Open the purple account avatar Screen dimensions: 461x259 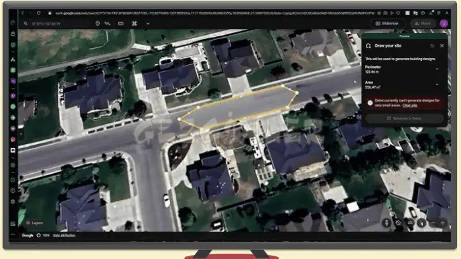(x=444, y=24)
